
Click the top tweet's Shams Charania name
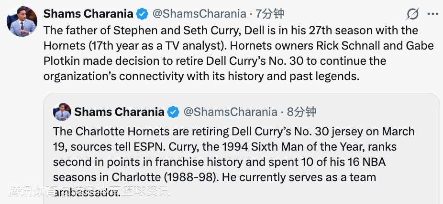[89, 14]
